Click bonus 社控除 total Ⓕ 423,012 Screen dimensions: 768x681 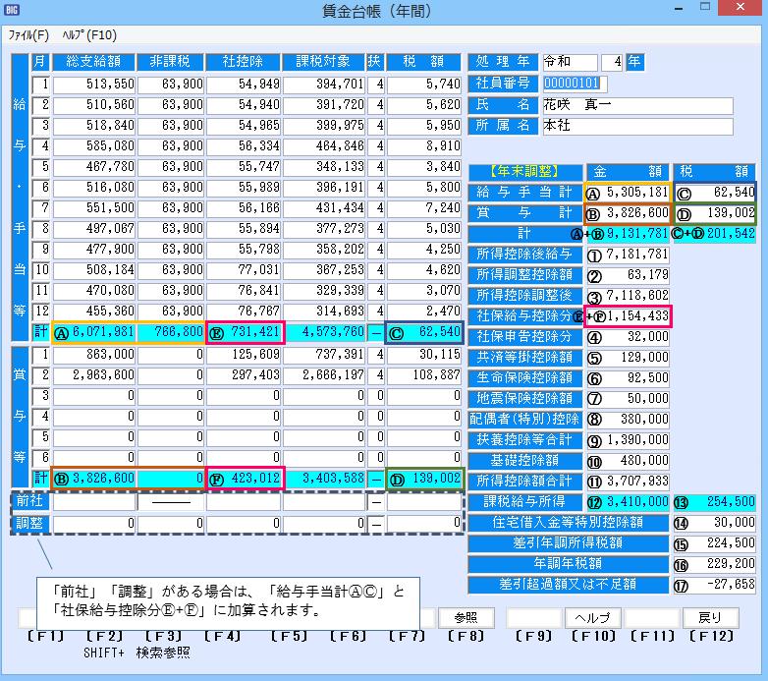coord(246,479)
